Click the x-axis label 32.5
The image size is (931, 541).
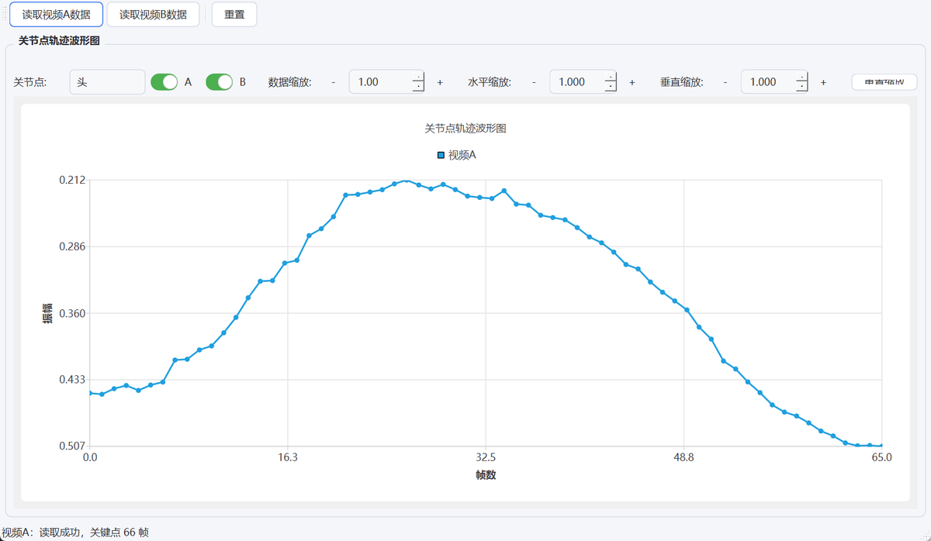486,457
